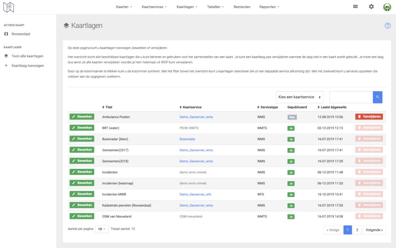This screenshot has height=248, width=396.
Task: Open the Rapporten menu
Action: [269, 7]
